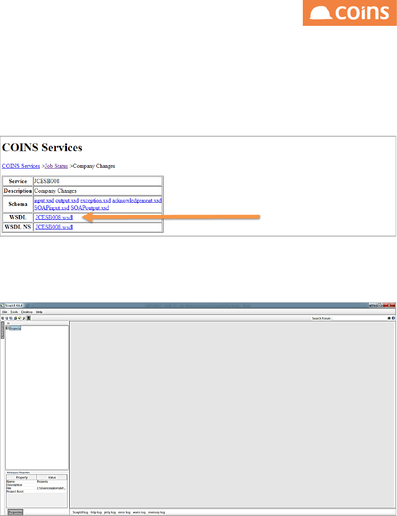
Task: Open the exception.xsd schema link
Action: coord(96,201)
